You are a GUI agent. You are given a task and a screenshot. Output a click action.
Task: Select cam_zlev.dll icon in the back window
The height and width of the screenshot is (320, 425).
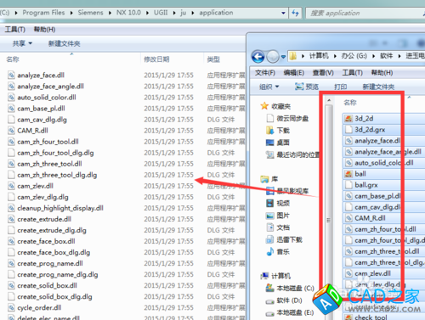pyautogui.click(x=11, y=186)
